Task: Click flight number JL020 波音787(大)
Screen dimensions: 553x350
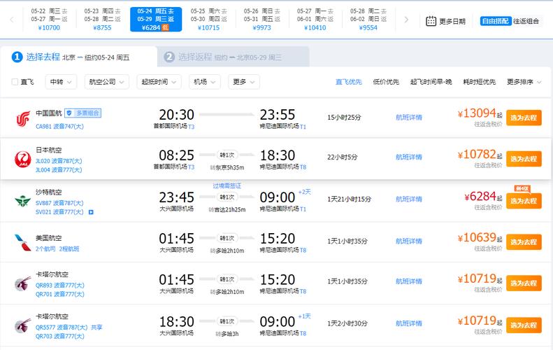Action: tap(59, 161)
